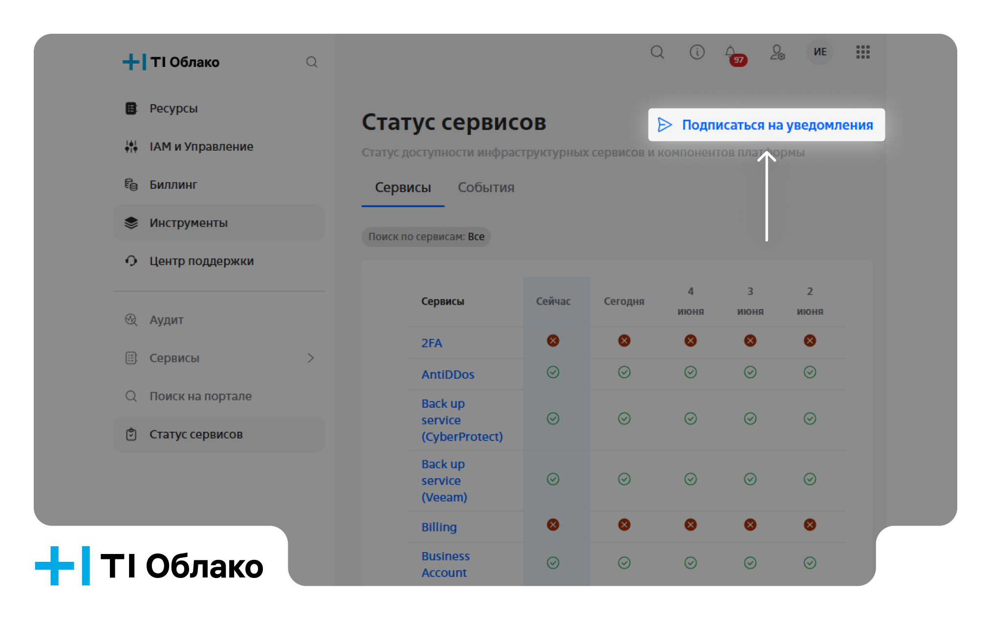This screenshot has height=620, width=991.
Task: Open Back up service (CyberProtect) link
Action: (x=462, y=420)
